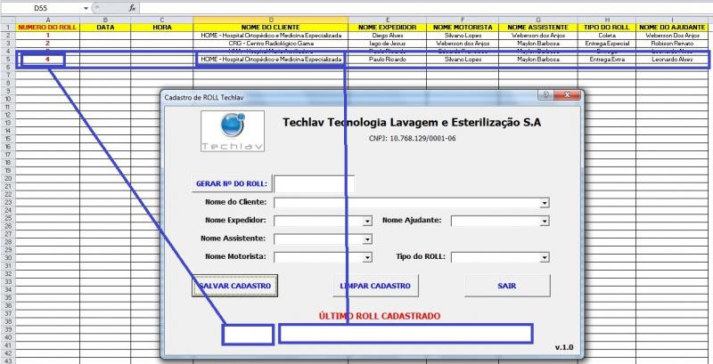Click the NOME MOTORISTA header cell

[463, 28]
